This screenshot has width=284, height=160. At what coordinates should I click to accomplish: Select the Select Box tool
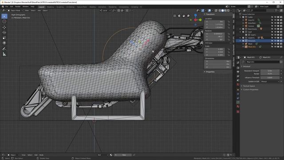(4, 16)
